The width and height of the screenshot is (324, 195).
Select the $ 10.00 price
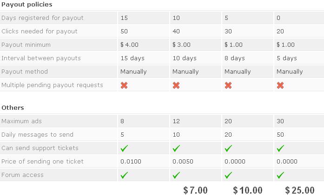pyautogui.click(x=248, y=190)
